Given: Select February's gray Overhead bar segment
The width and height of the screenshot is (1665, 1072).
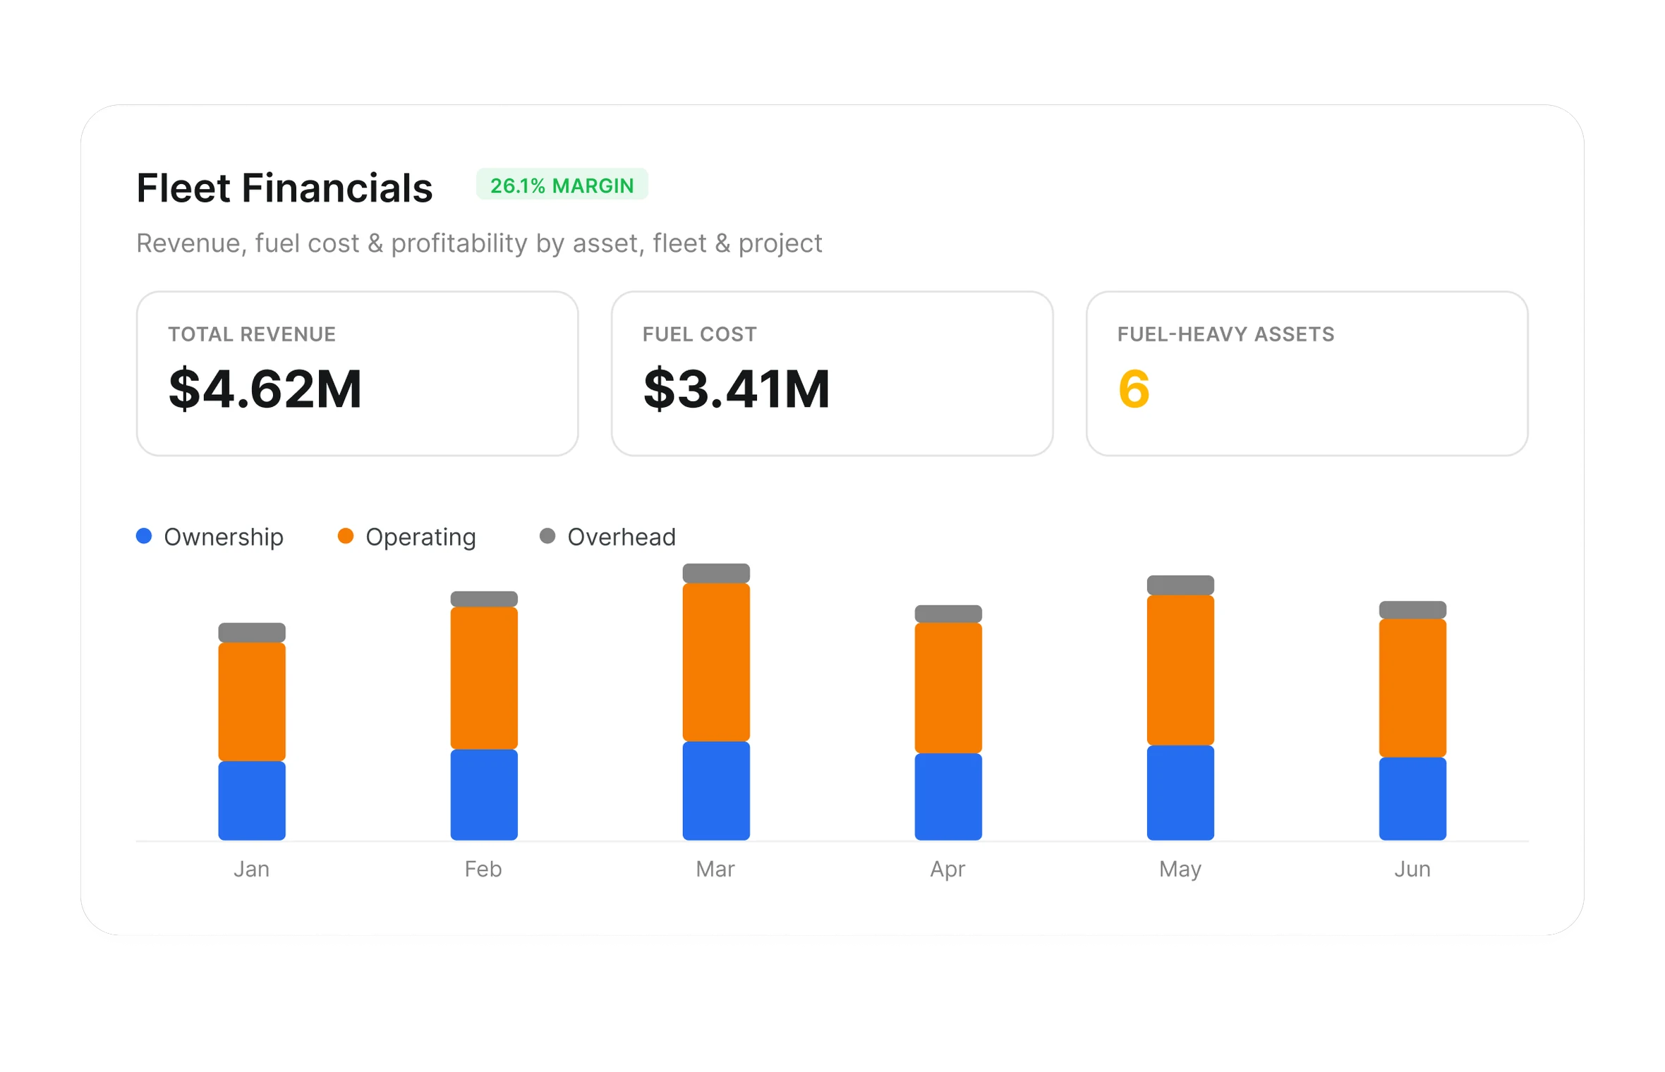Looking at the screenshot, I should click(x=484, y=599).
